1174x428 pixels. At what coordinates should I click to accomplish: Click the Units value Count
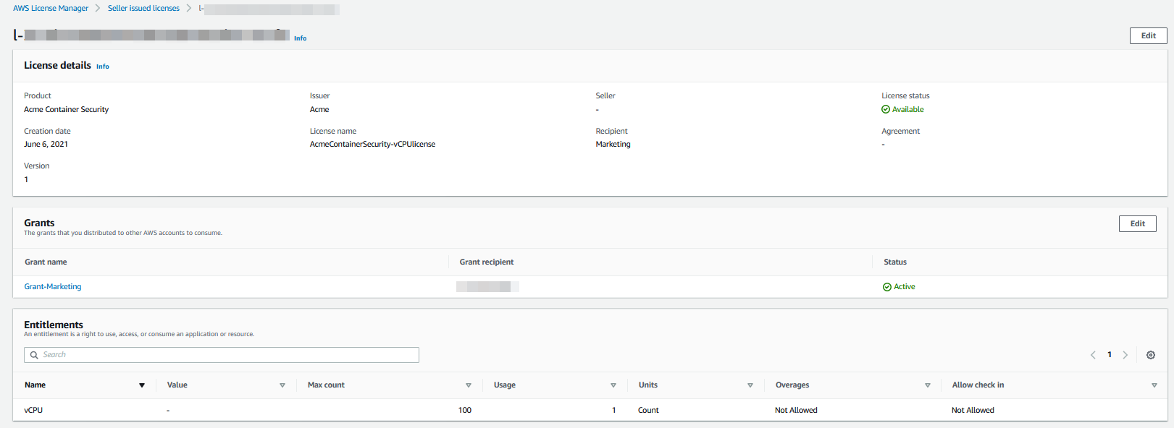(x=648, y=411)
